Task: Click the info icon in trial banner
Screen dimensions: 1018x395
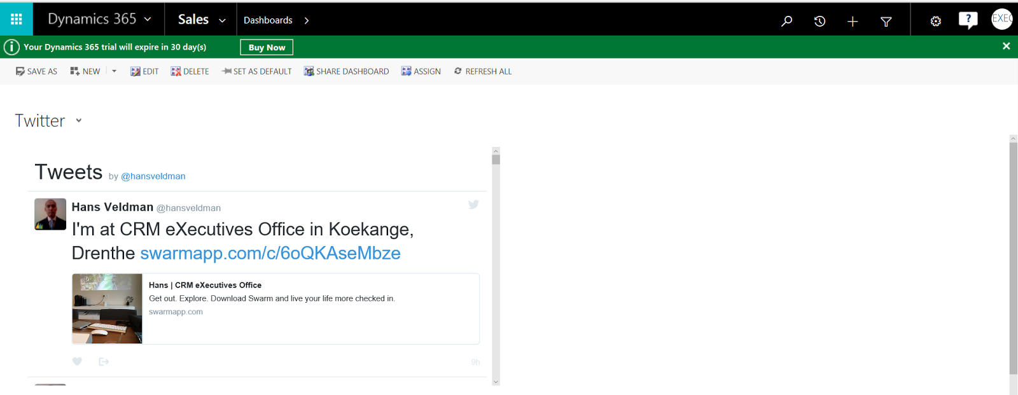Action: point(11,47)
